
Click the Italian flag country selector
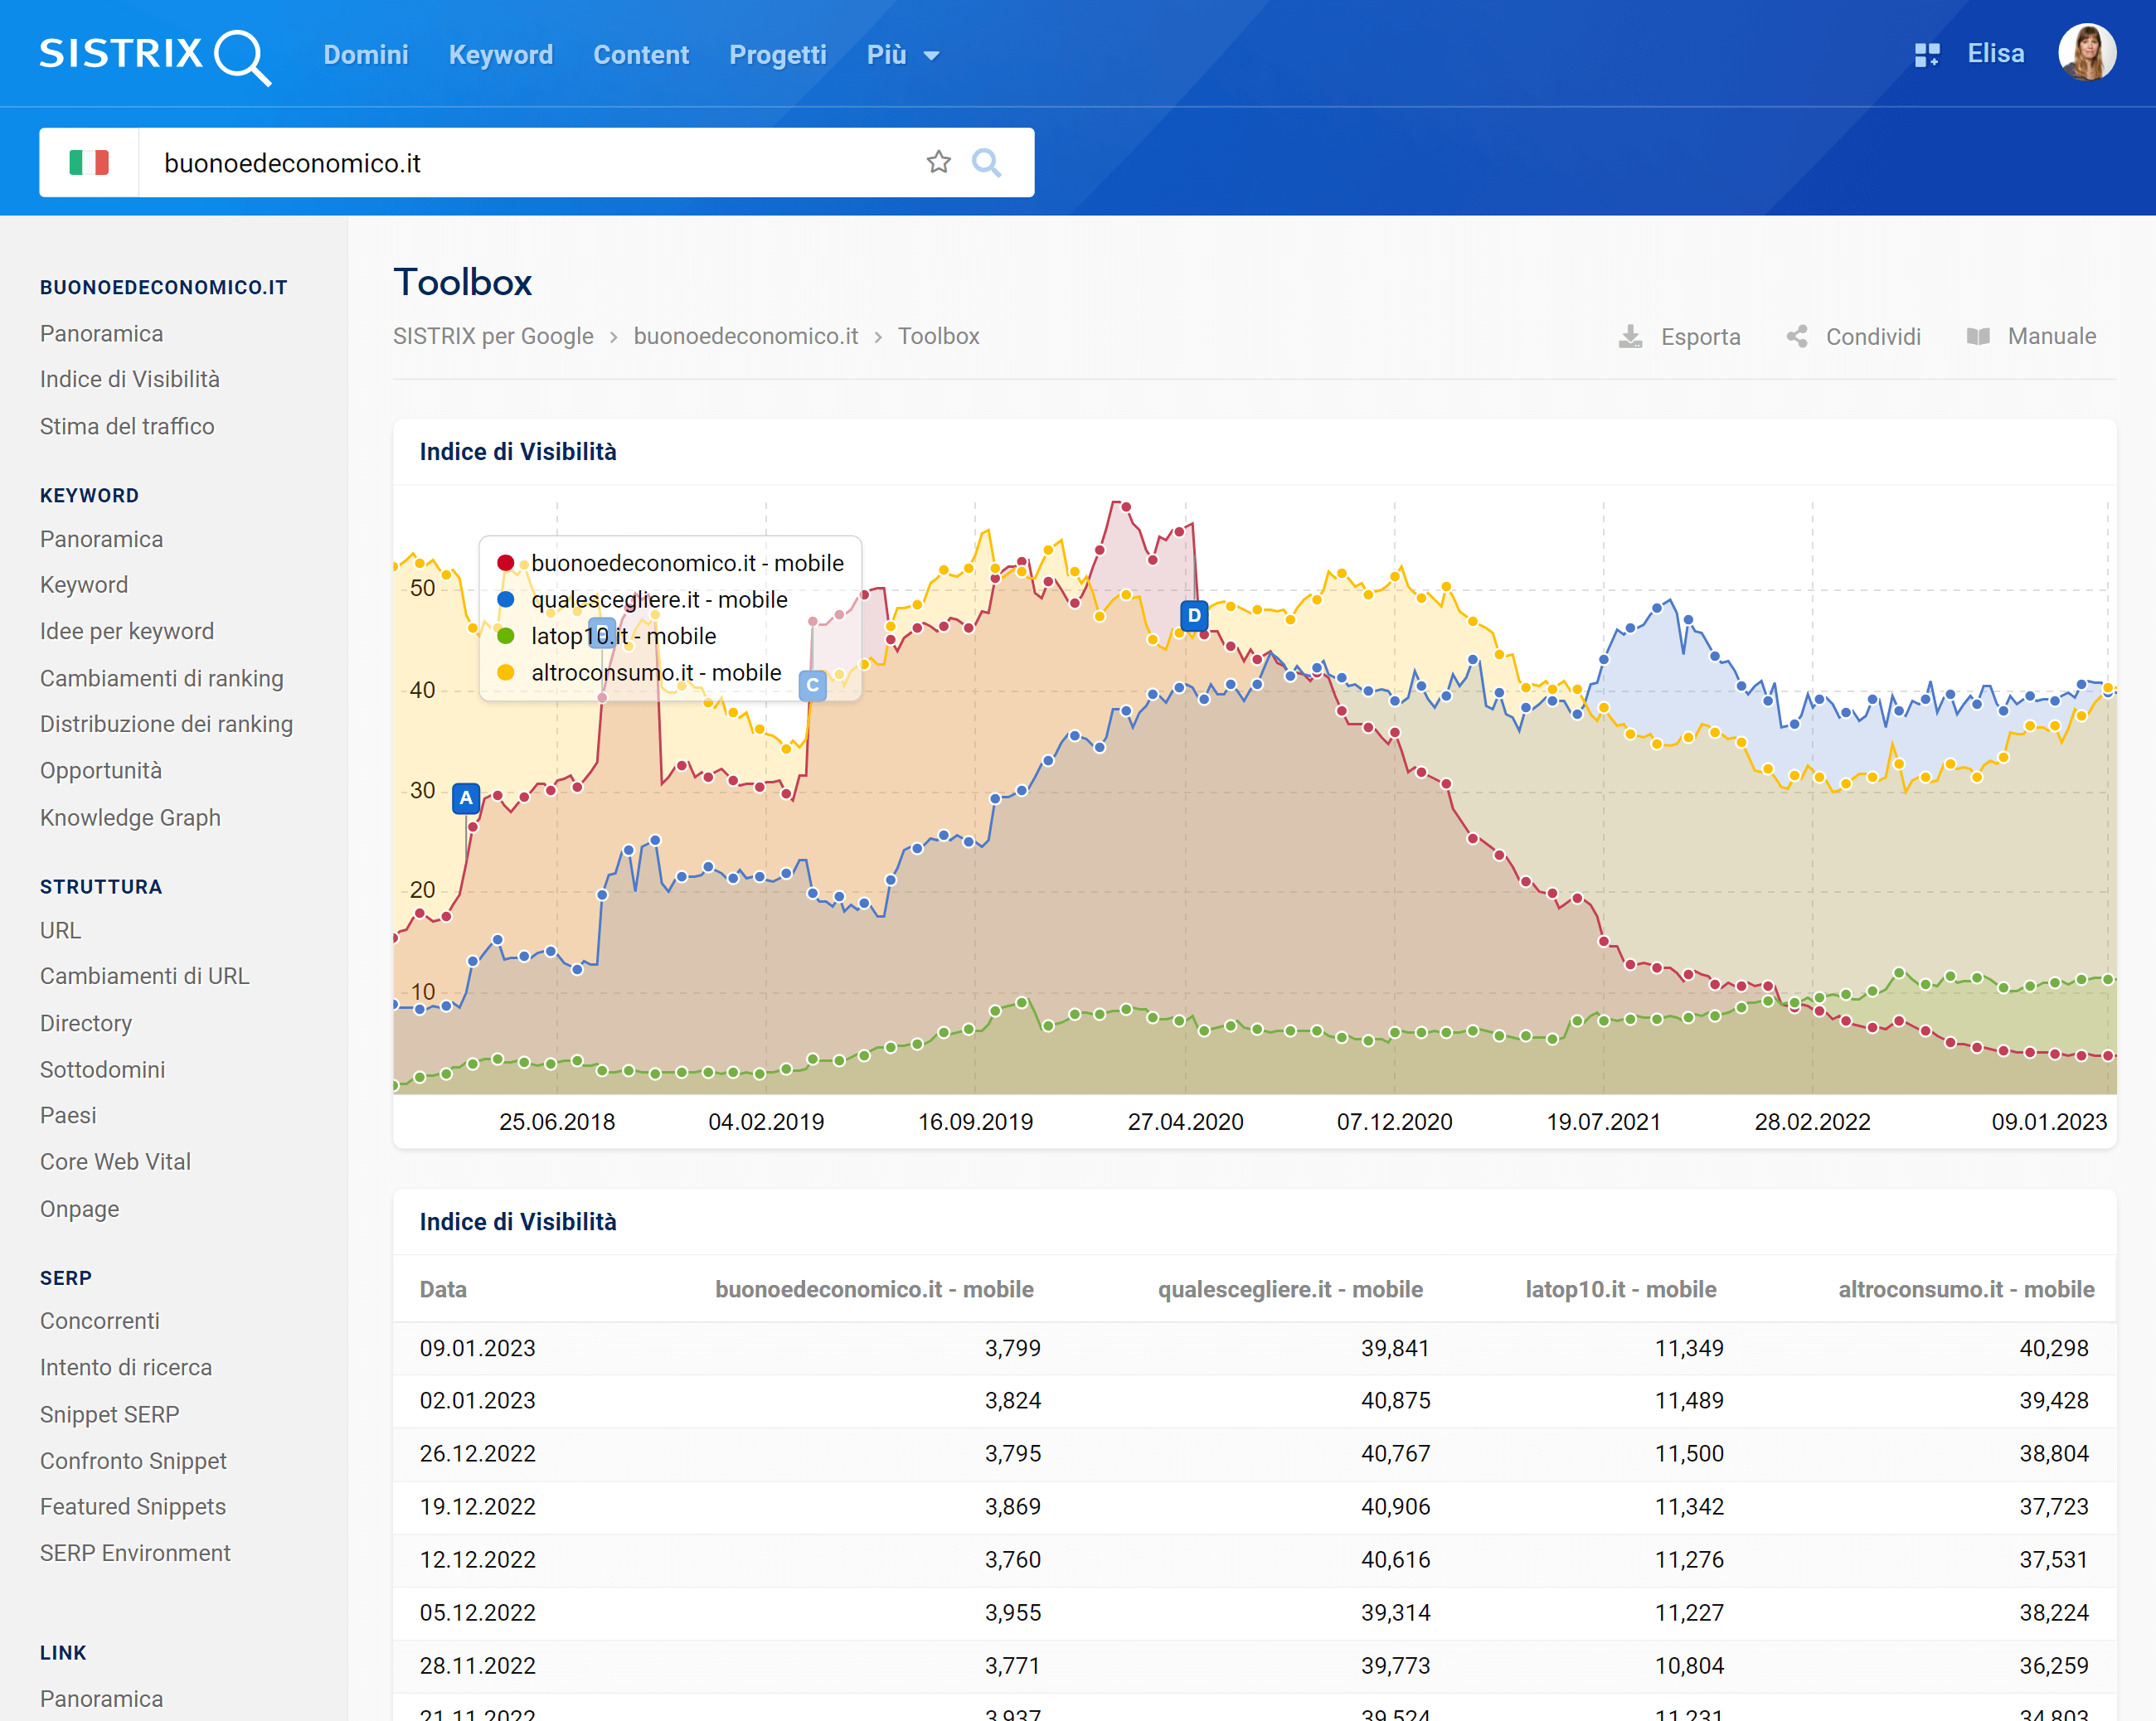click(89, 163)
